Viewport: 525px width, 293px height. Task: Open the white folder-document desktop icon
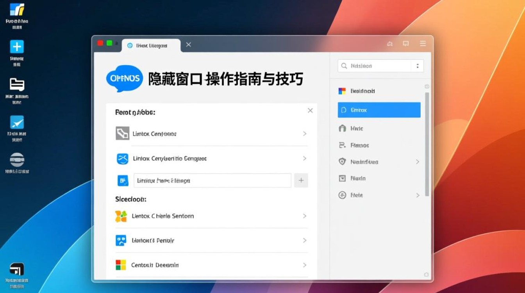click(x=17, y=84)
